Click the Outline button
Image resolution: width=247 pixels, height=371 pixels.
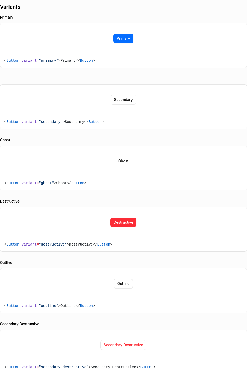(123, 284)
